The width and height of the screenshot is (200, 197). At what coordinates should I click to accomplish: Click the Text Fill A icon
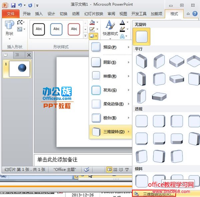coord(122,22)
